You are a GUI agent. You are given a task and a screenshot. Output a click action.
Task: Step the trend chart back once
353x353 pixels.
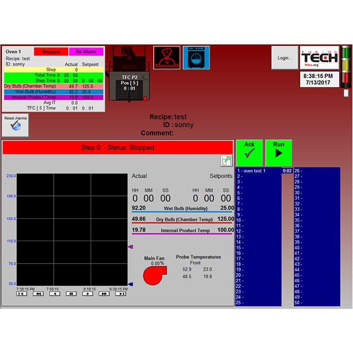point(55,294)
